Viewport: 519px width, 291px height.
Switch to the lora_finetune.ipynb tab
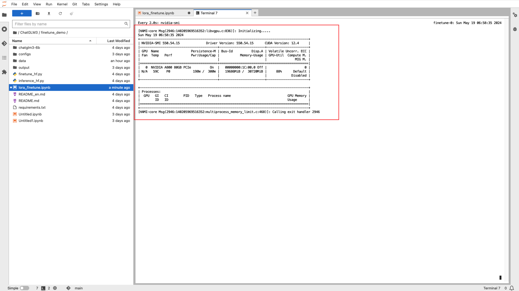coord(158,13)
